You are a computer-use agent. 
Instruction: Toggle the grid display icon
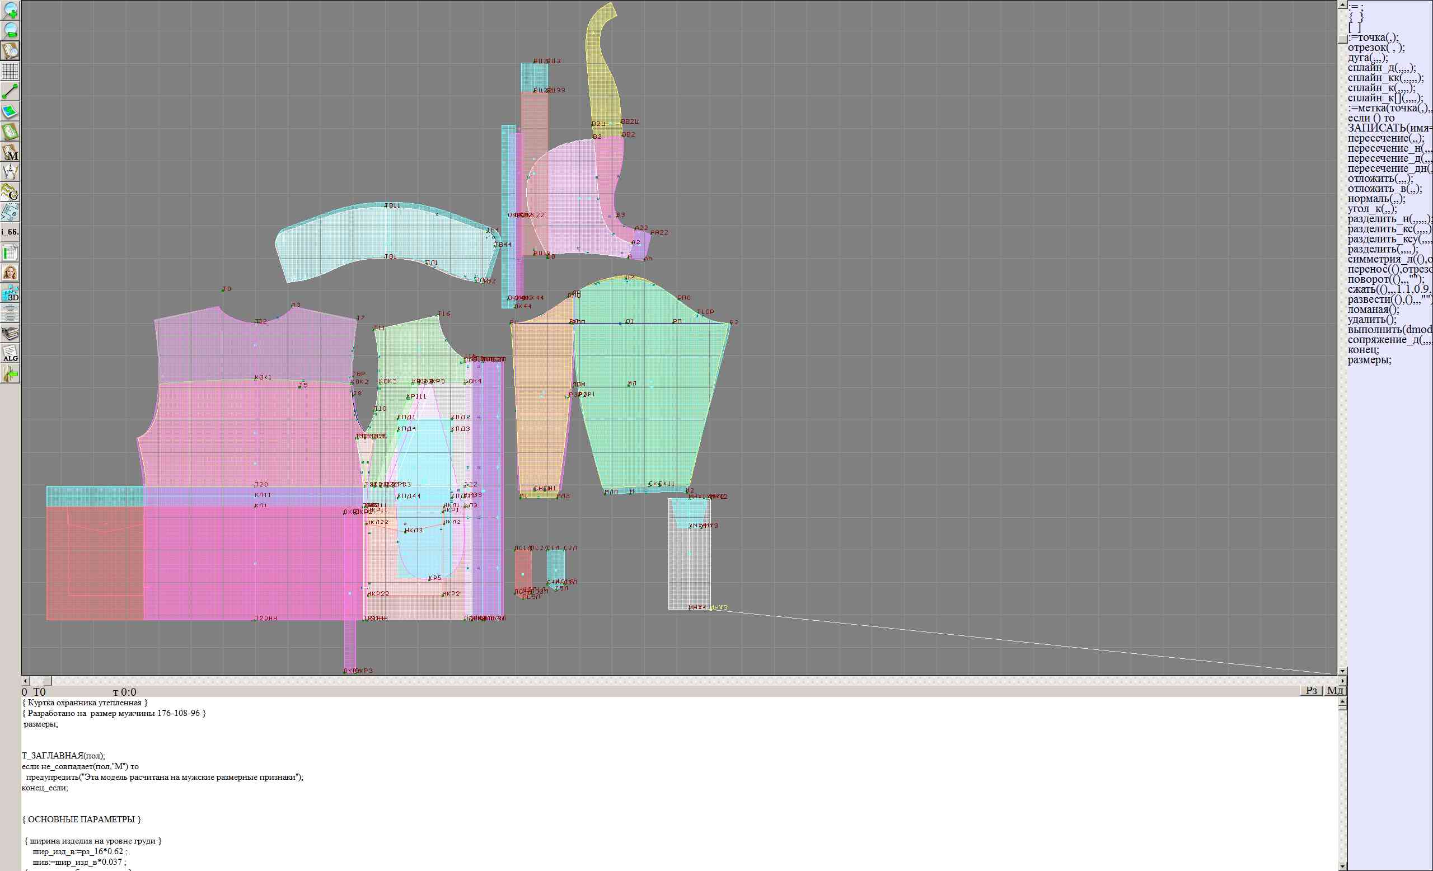tap(11, 71)
